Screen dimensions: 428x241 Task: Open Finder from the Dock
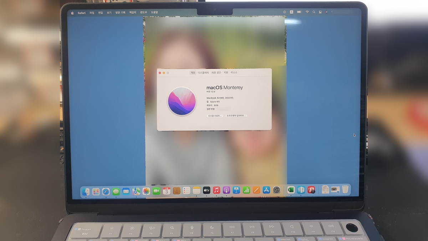pos(86,192)
